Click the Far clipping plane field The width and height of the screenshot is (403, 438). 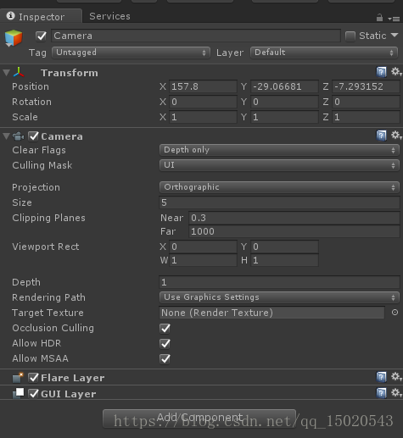point(294,231)
